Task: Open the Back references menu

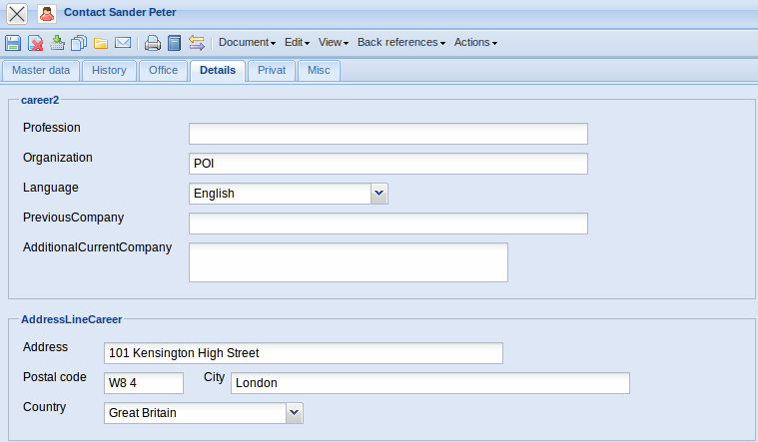Action: (400, 43)
